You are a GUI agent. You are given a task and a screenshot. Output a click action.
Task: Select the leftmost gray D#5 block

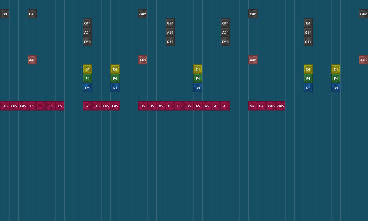(x=87, y=41)
